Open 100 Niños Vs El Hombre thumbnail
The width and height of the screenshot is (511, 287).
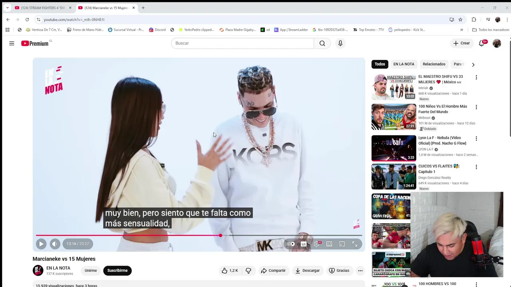394,117
